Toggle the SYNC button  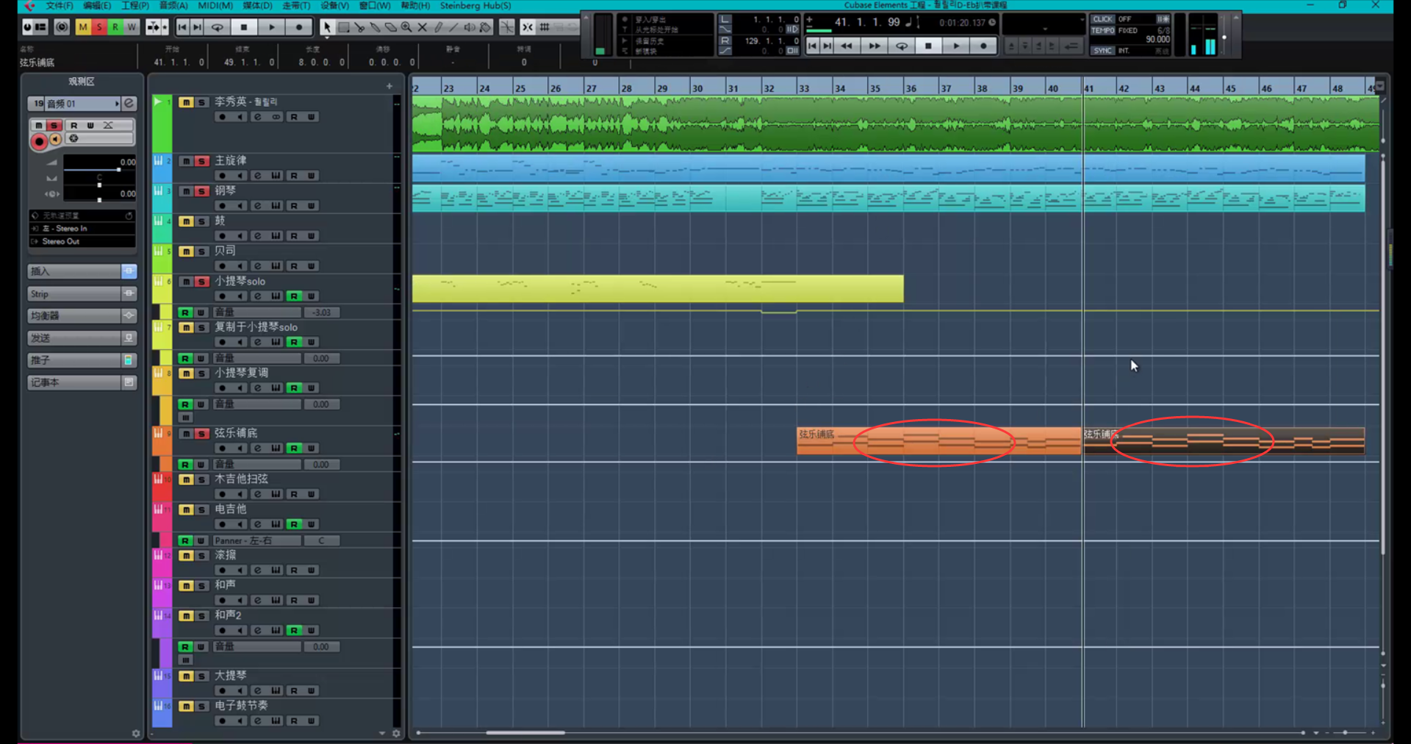point(1103,51)
